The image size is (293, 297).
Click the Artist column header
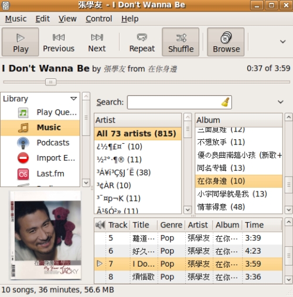pos(138,120)
